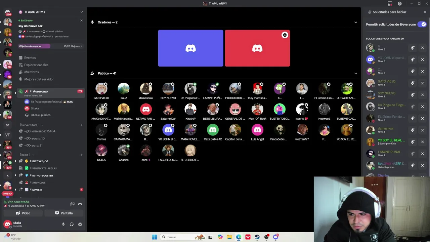
Task: Select the blue speaker tile
Action: click(x=190, y=48)
